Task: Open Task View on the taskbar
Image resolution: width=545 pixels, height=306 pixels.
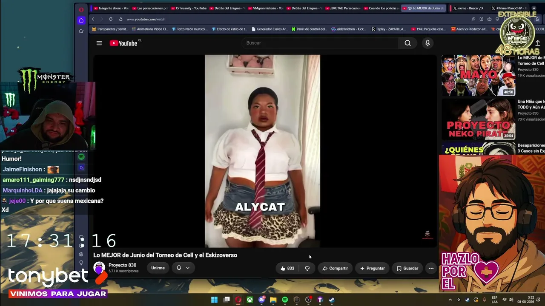Action: (227, 300)
